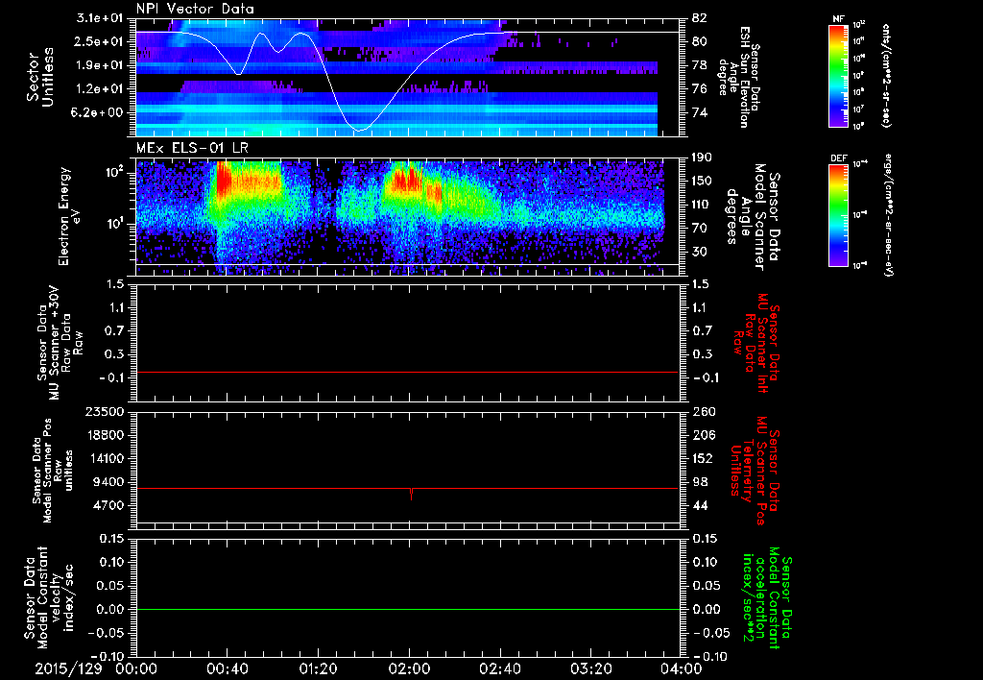The height and width of the screenshot is (680, 983).
Task: Click the '00:00' time axis label
Action: pyautogui.click(x=136, y=668)
